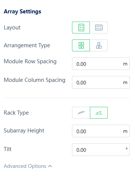Click the Module Row Spacing label
This screenshot has height=176, width=135.
coord(30,61)
